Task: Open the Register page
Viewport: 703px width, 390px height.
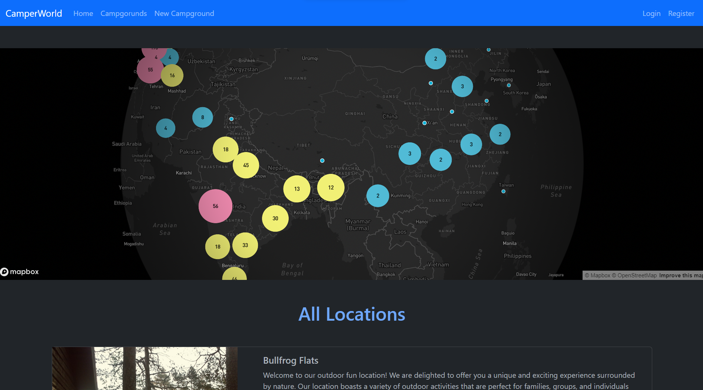Action: pyautogui.click(x=681, y=13)
